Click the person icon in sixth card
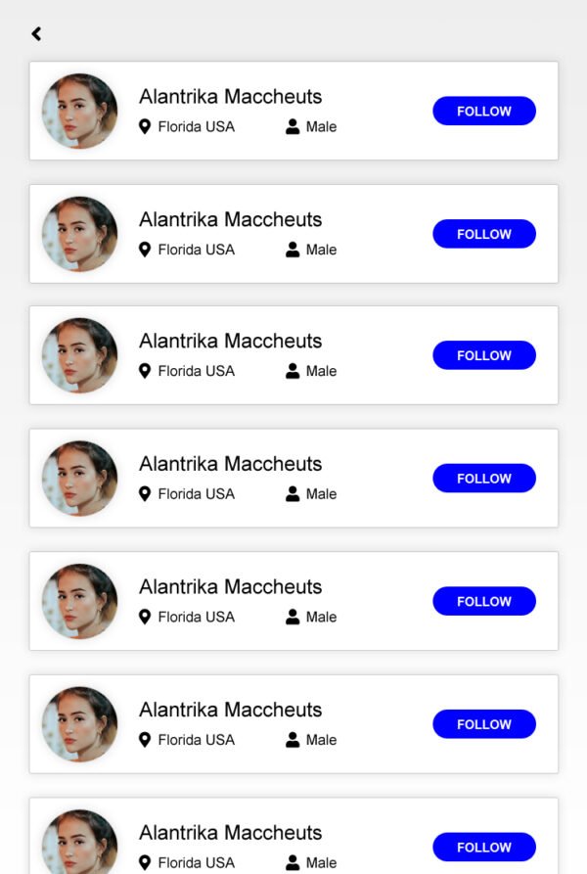The height and width of the screenshot is (874, 587). [293, 739]
